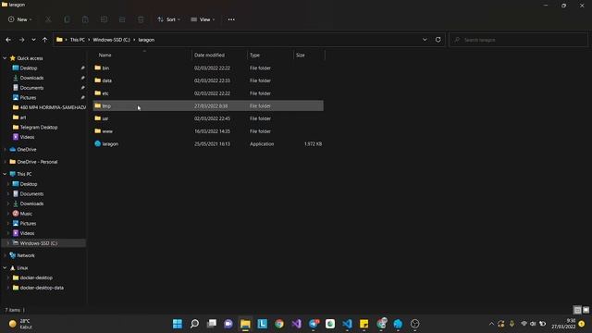Image resolution: width=592 pixels, height=333 pixels.
Task: Navigate up one folder level
Action: coord(44,40)
